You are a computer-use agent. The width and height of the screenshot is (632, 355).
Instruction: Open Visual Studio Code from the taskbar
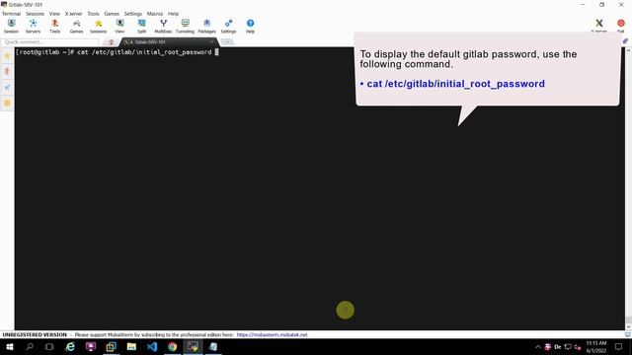click(x=152, y=346)
